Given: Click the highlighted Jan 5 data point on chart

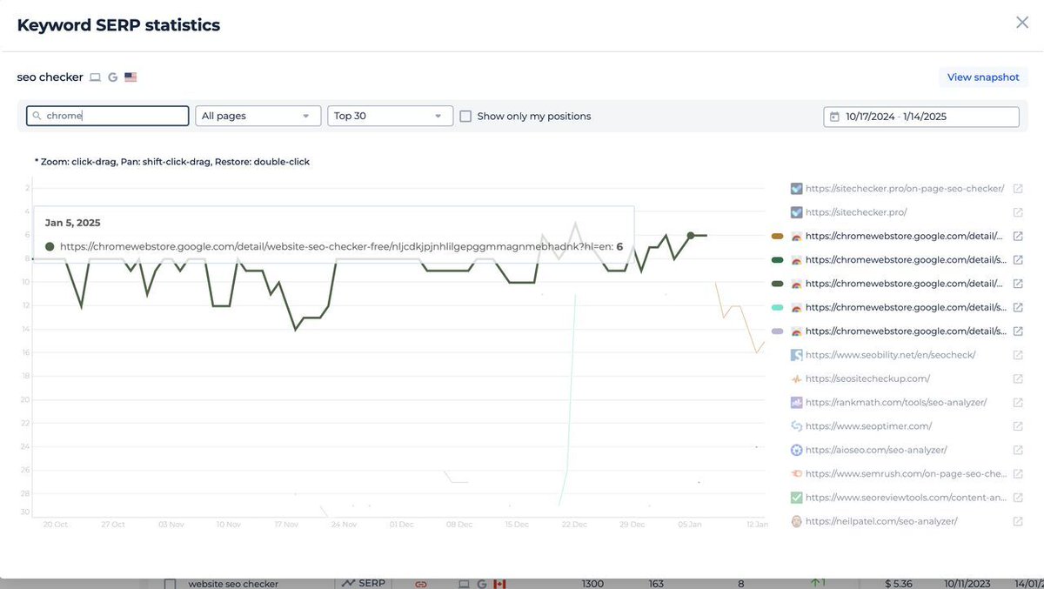Looking at the screenshot, I should pyautogui.click(x=691, y=236).
